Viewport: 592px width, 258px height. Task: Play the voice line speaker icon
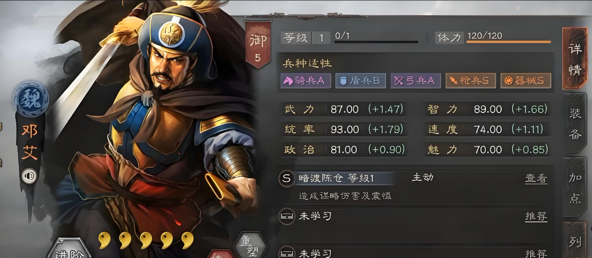click(x=29, y=176)
